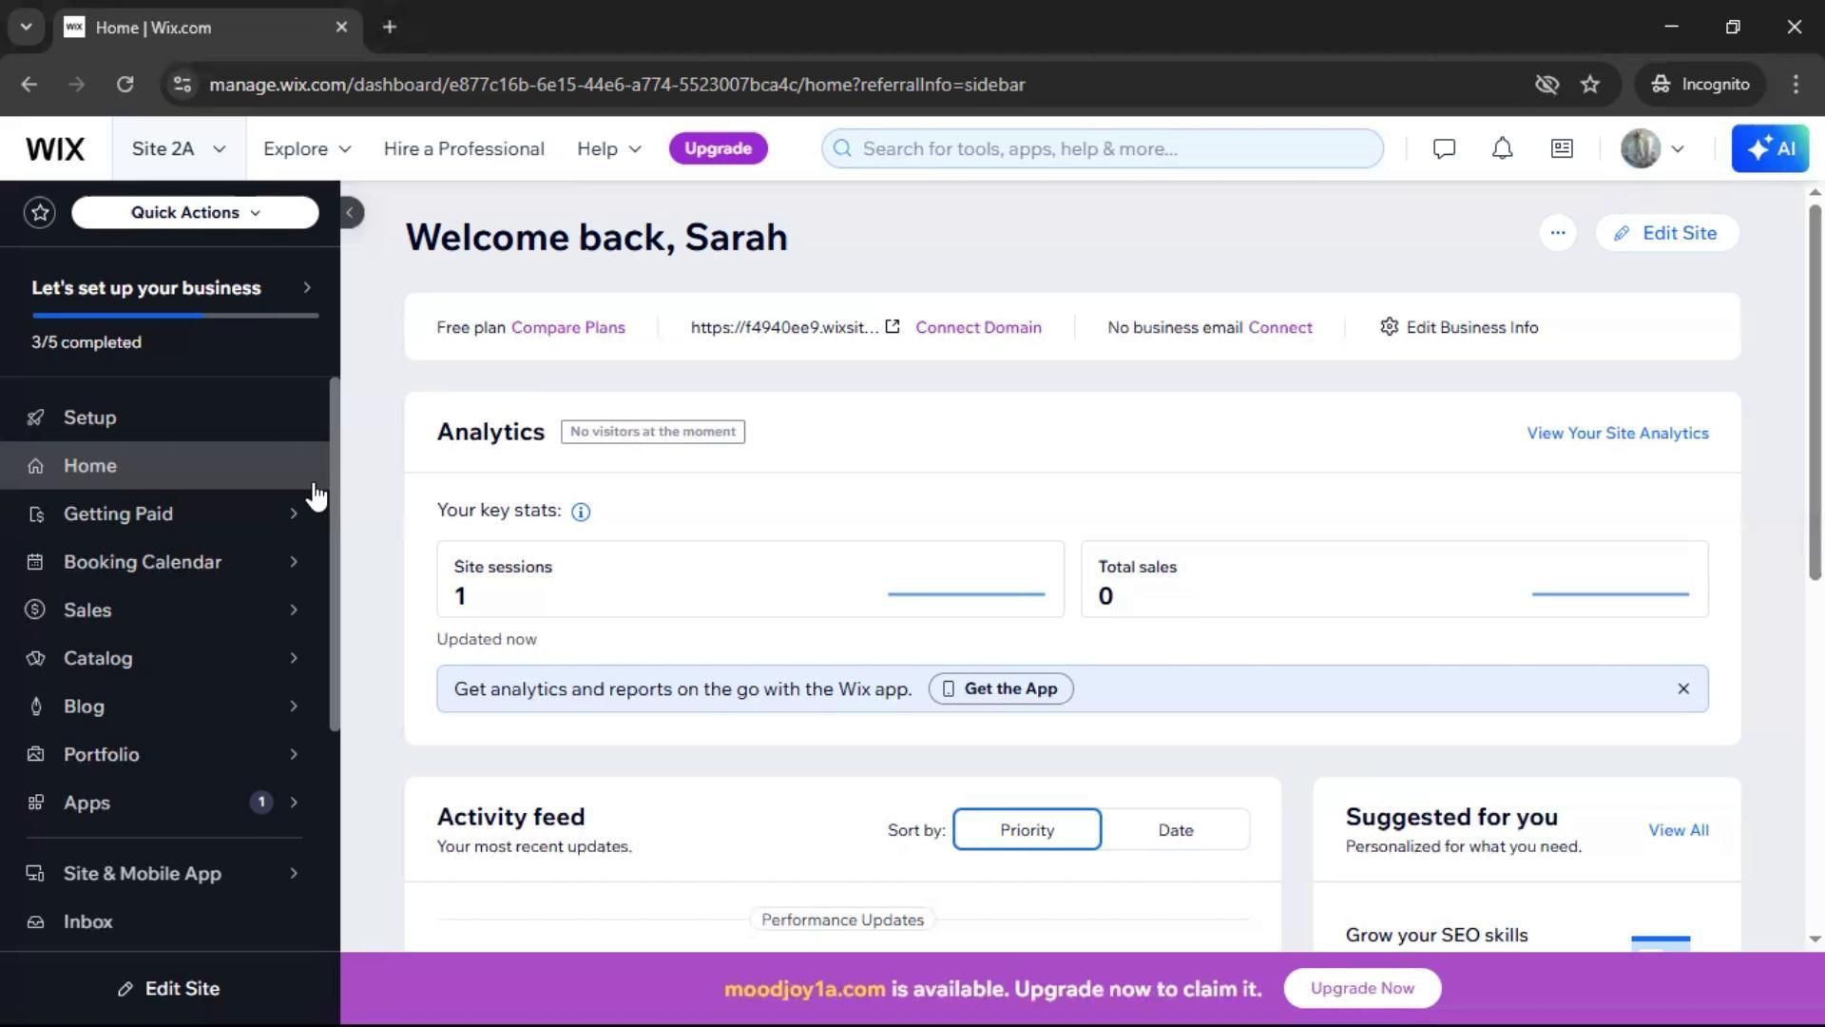Click the Upgrade Now button
Screen dimensions: 1825x1027
pos(1361,988)
